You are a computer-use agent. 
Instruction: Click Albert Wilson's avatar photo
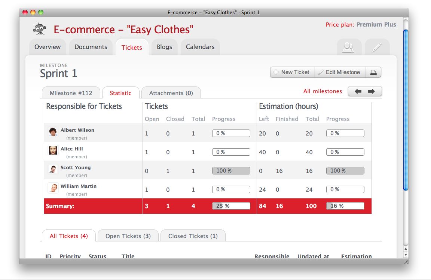click(53, 131)
